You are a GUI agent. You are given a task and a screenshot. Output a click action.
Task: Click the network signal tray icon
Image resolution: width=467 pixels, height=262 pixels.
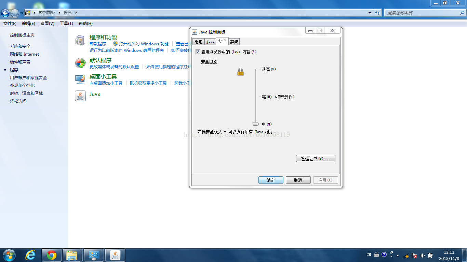click(406, 255)
